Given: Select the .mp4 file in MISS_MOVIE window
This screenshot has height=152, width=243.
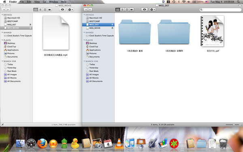Looking at the screenshot, I should point(56,33).
